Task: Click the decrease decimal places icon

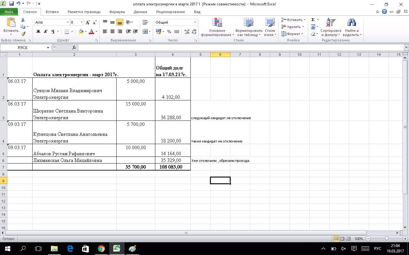Action: (194, 32)
